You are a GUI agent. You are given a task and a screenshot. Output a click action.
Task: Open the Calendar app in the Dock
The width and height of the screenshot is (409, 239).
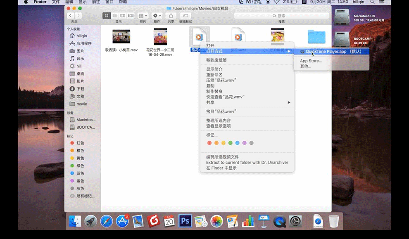coord(169,221)
